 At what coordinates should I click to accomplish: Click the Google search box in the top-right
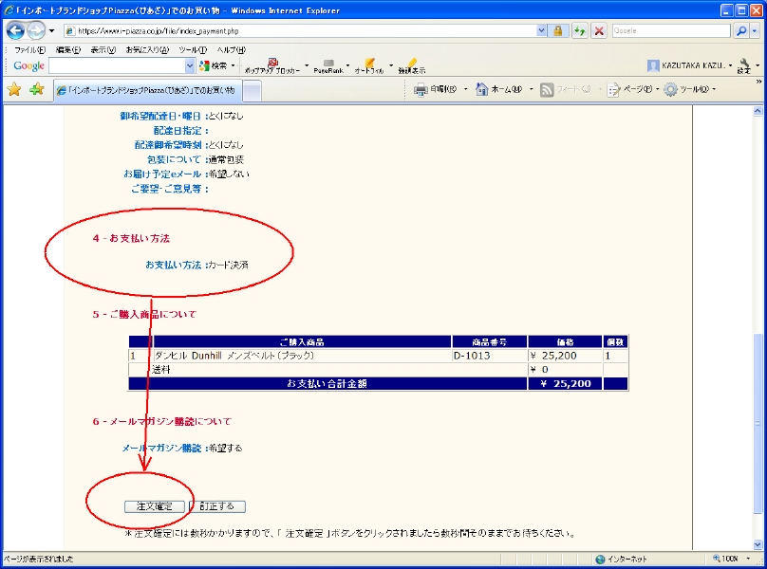(670, 30)
